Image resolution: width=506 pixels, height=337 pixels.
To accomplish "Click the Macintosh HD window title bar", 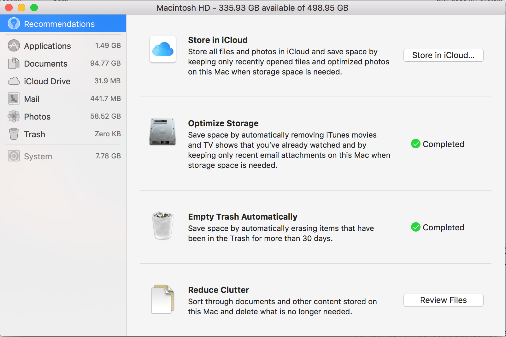I will [252, 8].
